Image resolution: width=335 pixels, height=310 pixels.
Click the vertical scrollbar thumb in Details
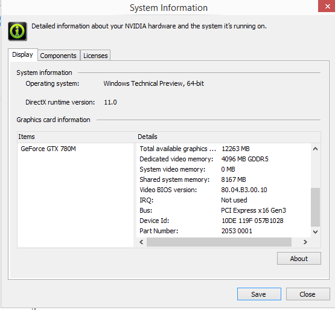(x=315, y=207)
